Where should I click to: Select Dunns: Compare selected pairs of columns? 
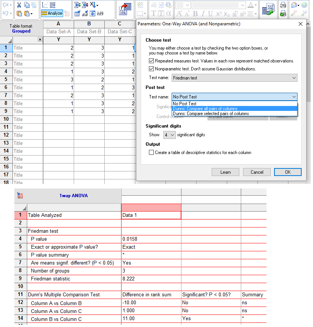click(x=234, y=114)
